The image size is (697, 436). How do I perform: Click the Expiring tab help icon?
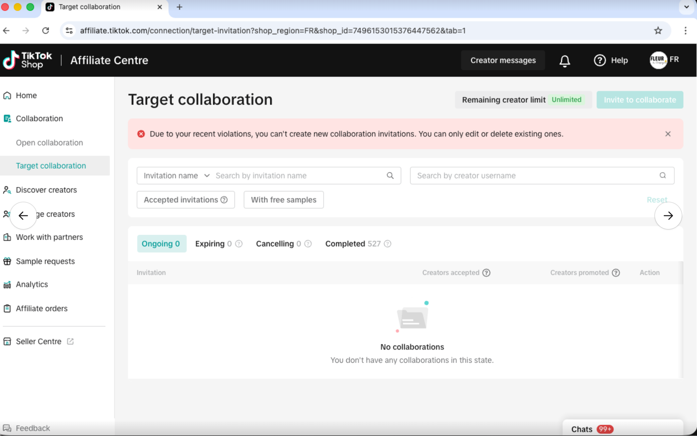[239, 244]
